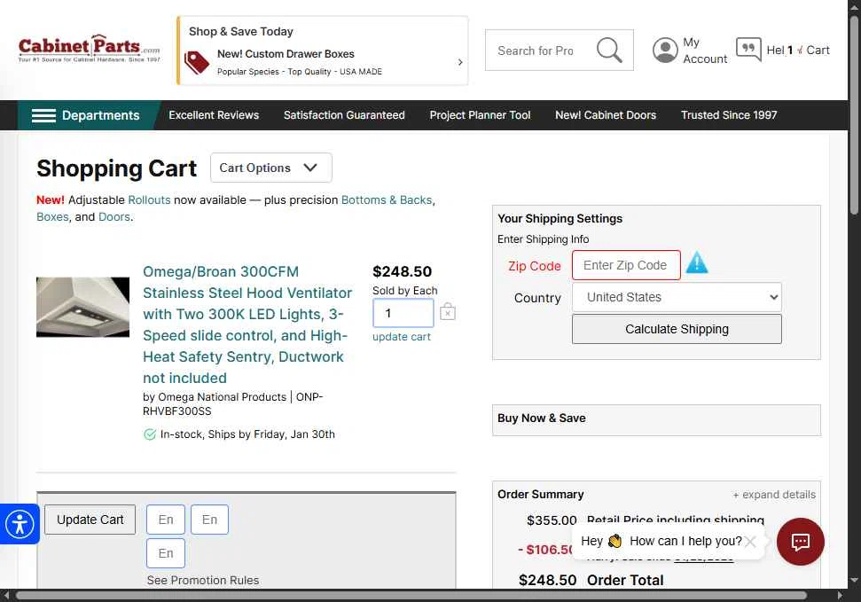The width and height of the screenshot is (861, 602).
Task: Follow the Rollouts link
Action: pos(149,200)
